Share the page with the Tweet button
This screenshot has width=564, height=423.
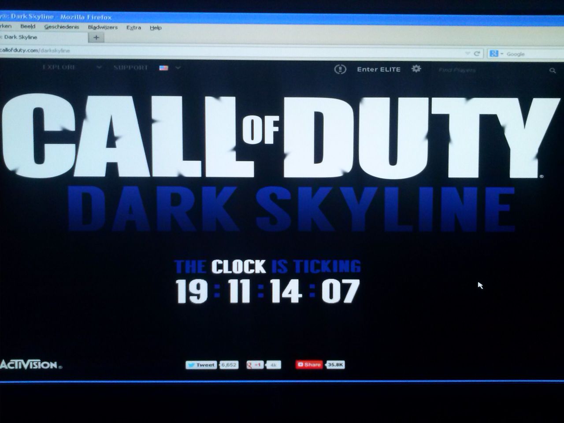click(x=201, y=365)
